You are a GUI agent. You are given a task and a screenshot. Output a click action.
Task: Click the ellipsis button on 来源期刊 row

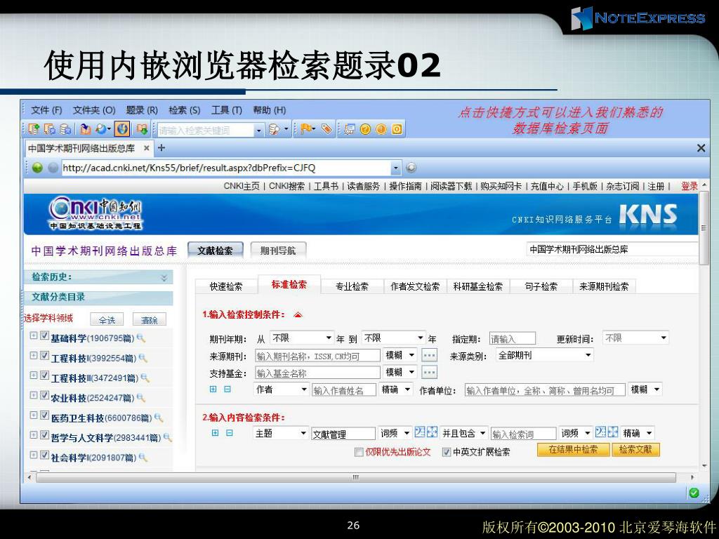[429, 355]
